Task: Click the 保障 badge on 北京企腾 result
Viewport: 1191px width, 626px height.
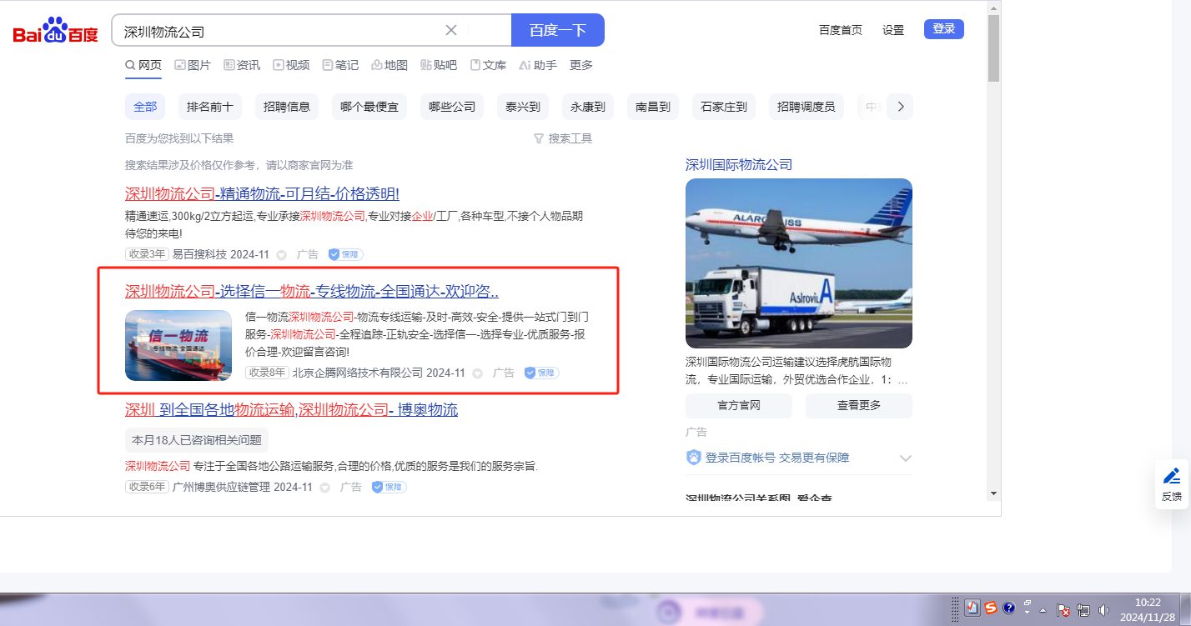Action: (542, 373)
